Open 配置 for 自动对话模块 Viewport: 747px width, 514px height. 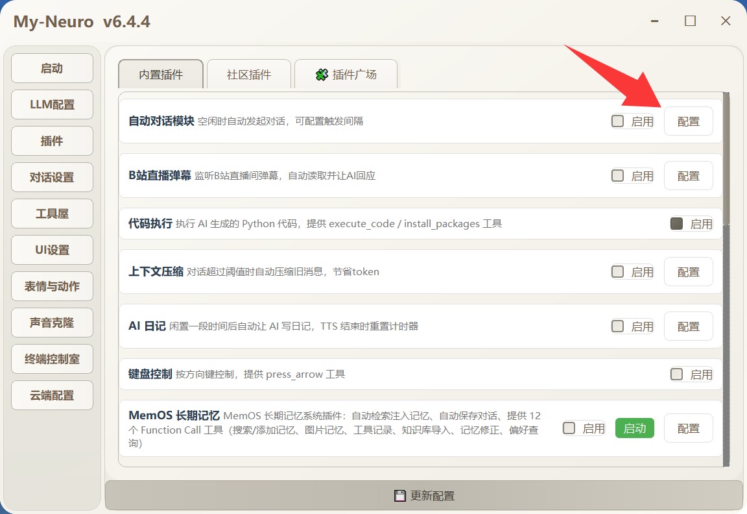click(x=688, y=121)
